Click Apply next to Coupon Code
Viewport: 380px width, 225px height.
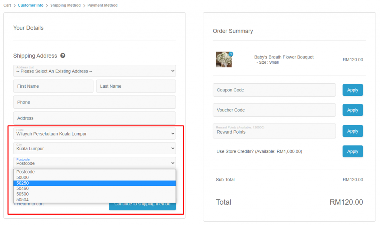point(353,90)
